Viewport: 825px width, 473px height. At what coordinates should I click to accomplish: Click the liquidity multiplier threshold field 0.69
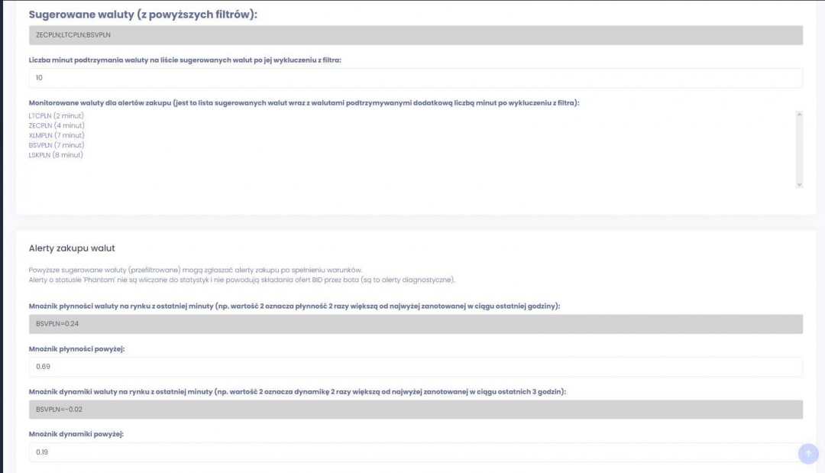(x=416, y=367)
